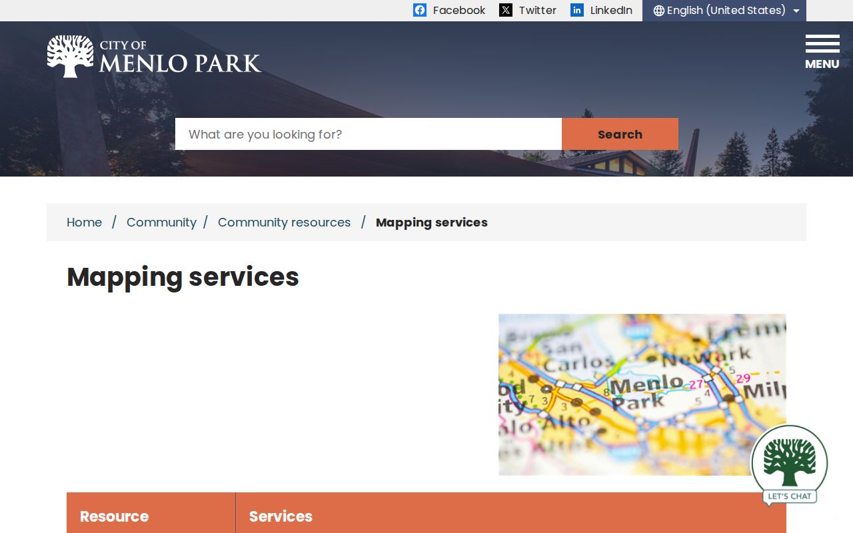Open the hamburger MENU button
Viewport: 853px width, 533px height.
pyautogui.click(x=822, y=53)
